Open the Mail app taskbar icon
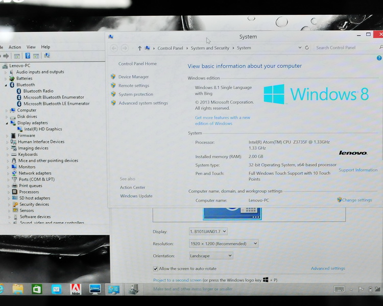The width and height of the screenshot is (383, 306). pyautogui.click(x=56, y=289)
